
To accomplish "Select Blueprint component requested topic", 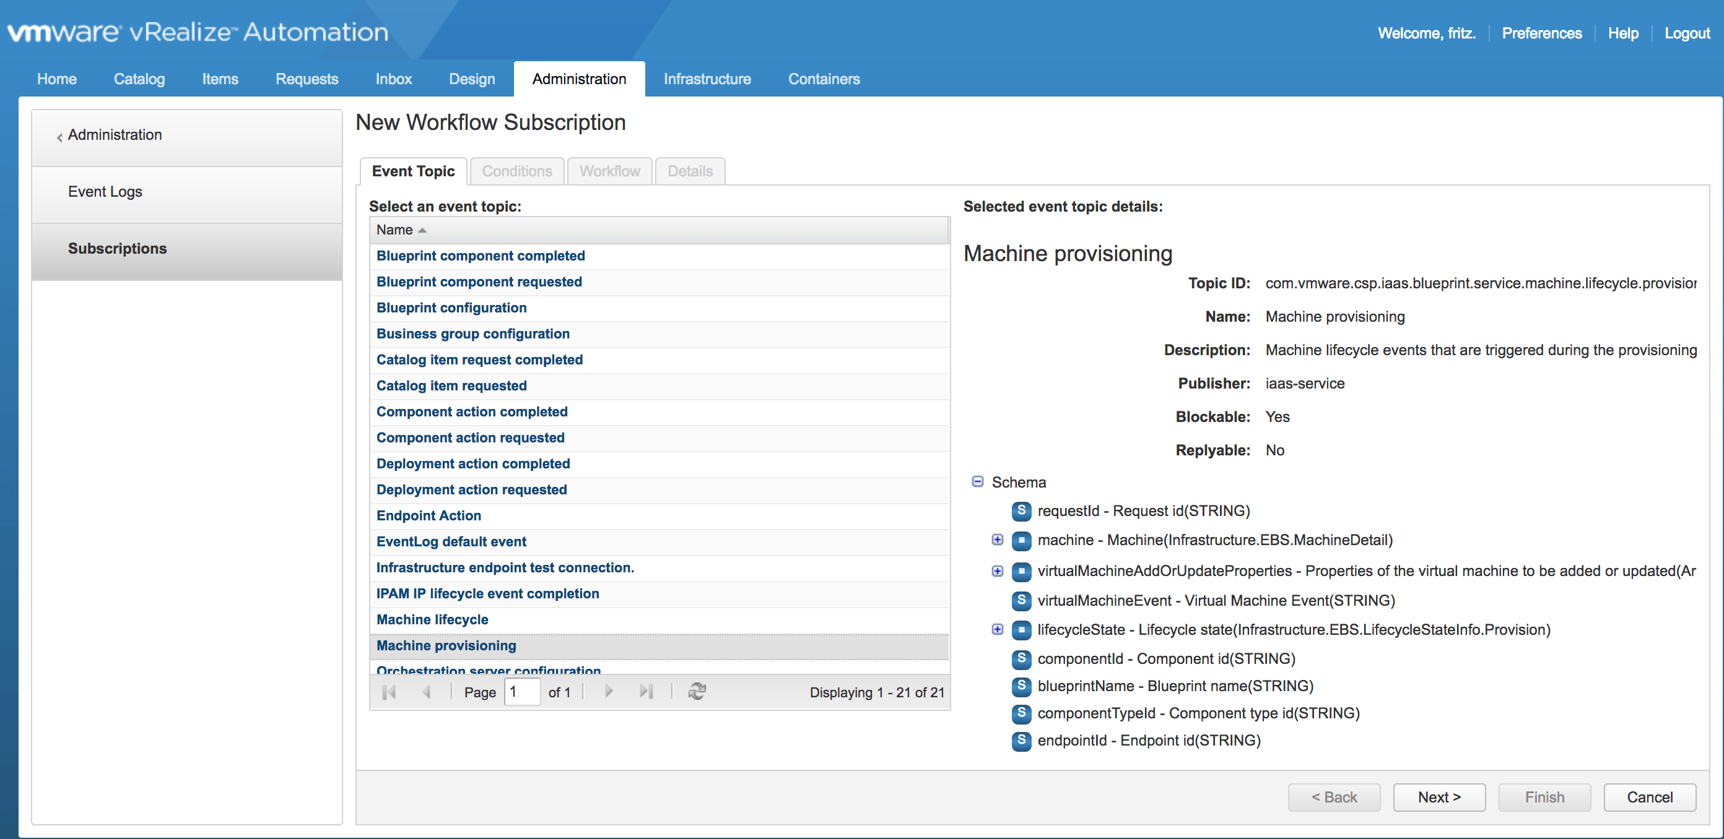I will tap(660, 282).
